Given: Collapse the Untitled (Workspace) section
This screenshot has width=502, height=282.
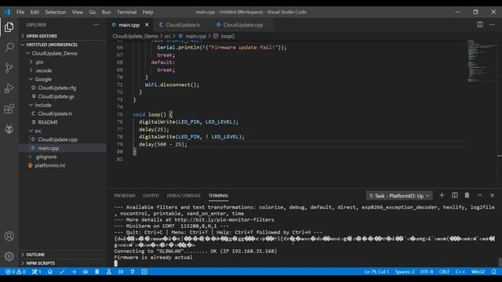Looking at the screenshot, I should pos(63,45).
